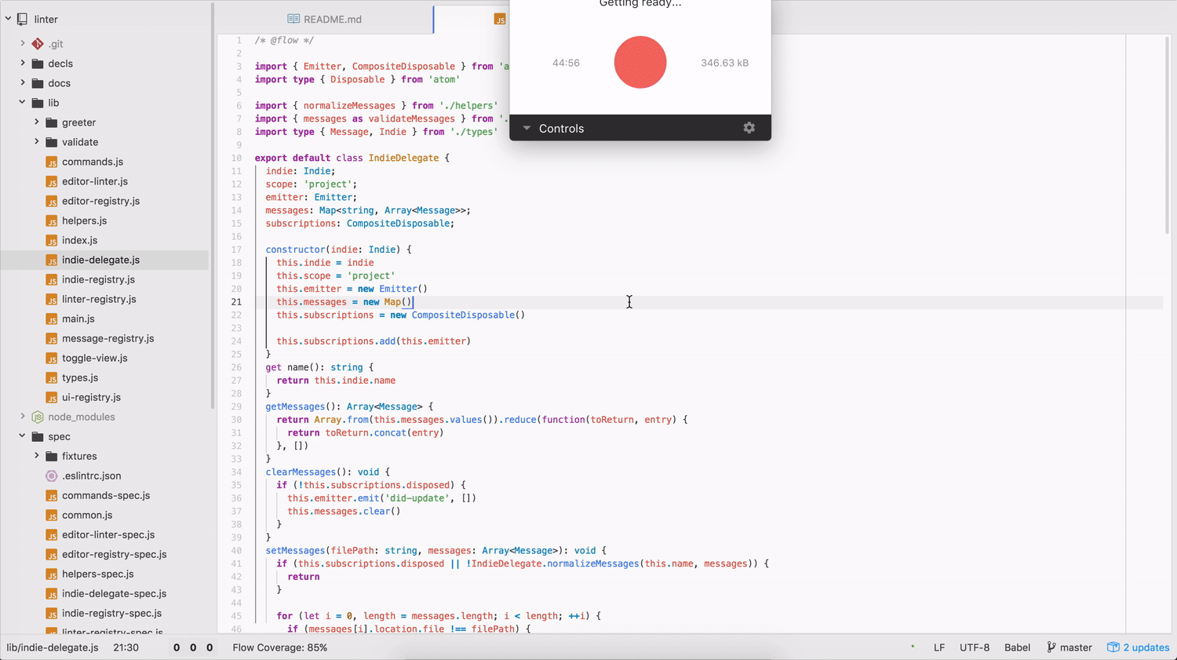
Task: Click the green status dot indicator
Action: point(913,647)
